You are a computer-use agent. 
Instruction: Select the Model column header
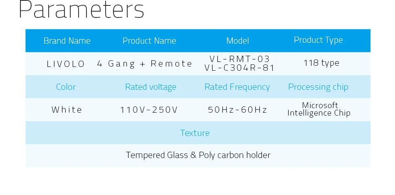tap(237, 41)
